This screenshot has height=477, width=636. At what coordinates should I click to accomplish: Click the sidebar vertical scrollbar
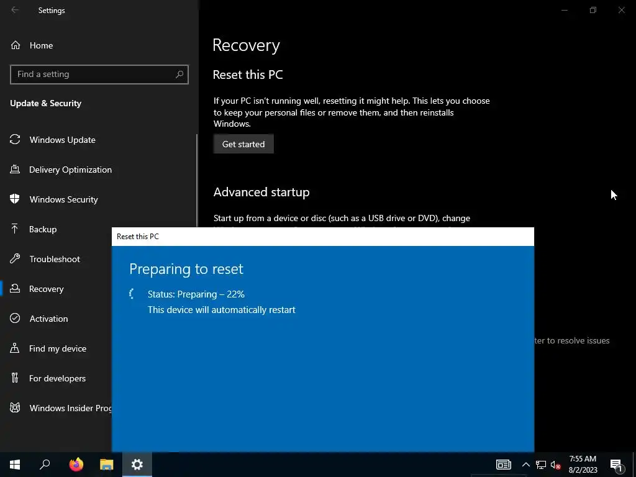197,181
